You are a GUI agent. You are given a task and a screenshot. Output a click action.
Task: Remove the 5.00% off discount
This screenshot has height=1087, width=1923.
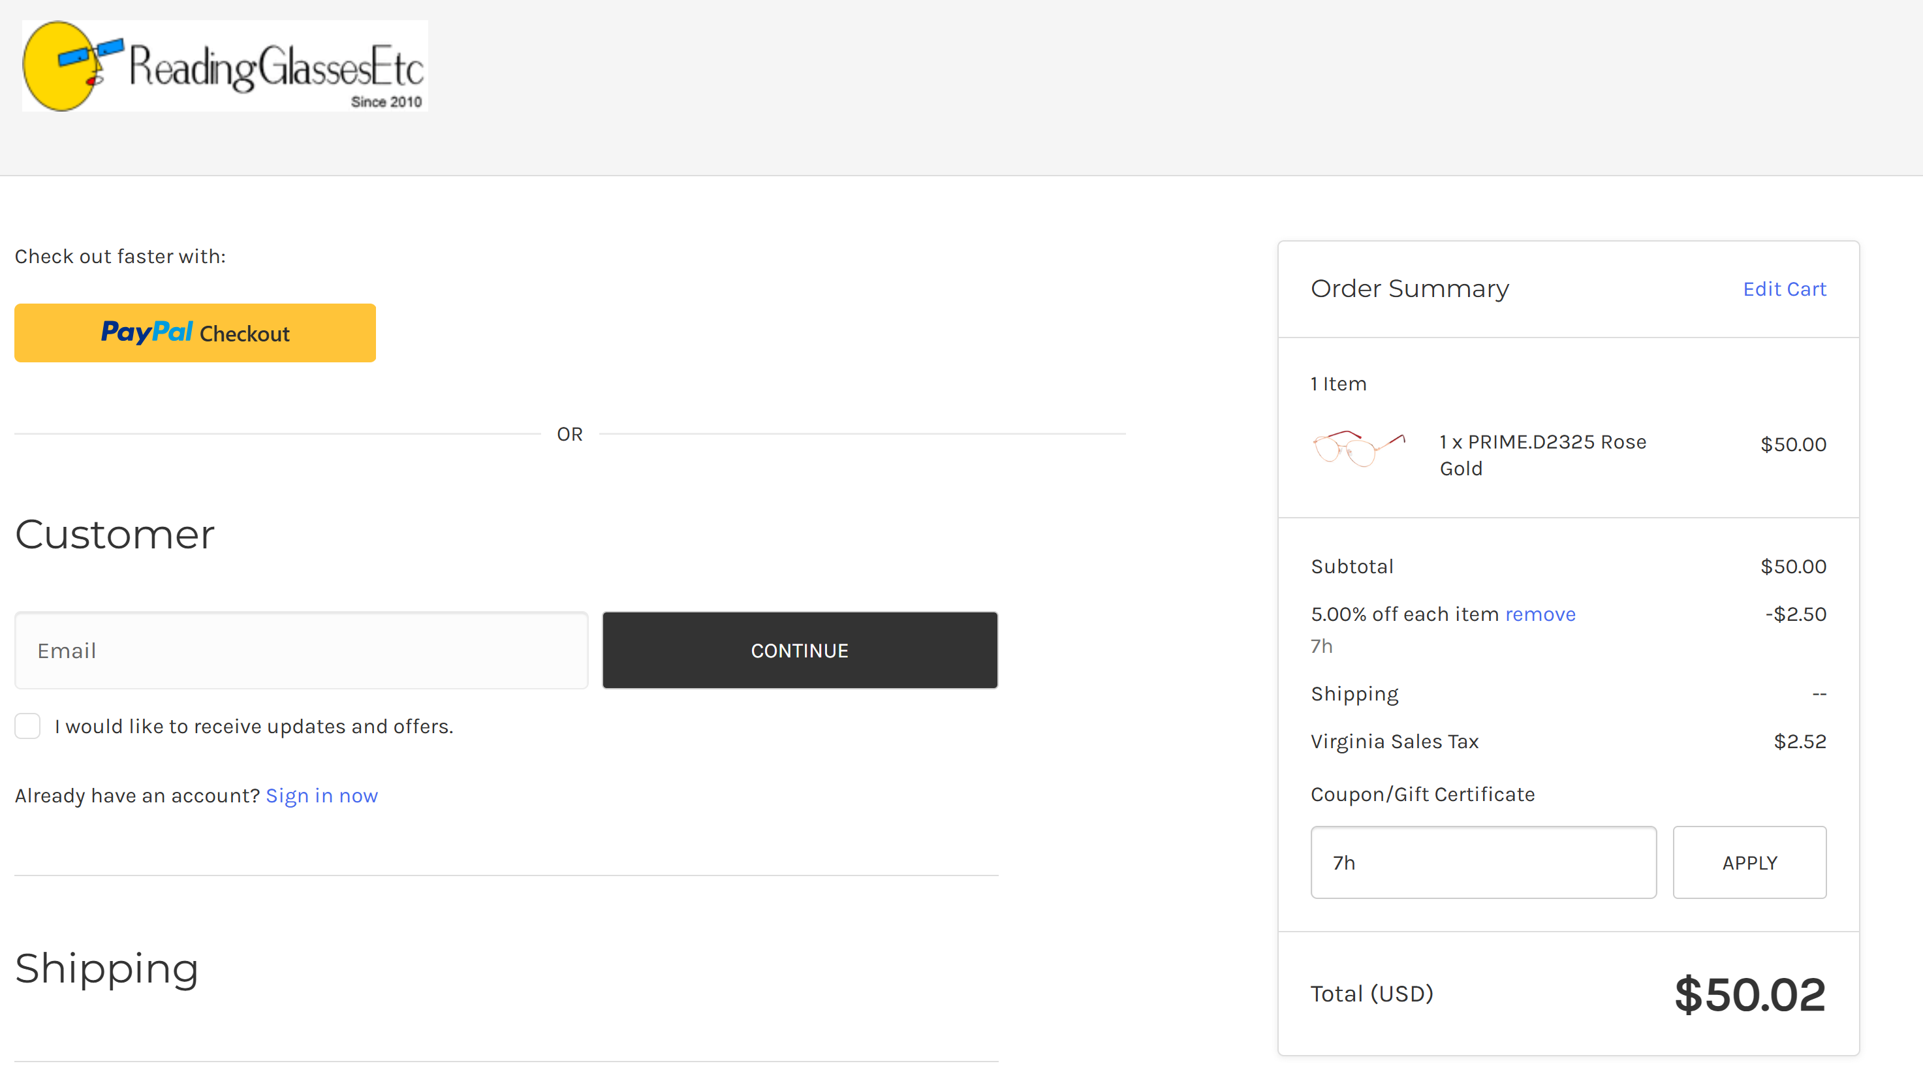pyautogui.click(x=1539, y=614)
